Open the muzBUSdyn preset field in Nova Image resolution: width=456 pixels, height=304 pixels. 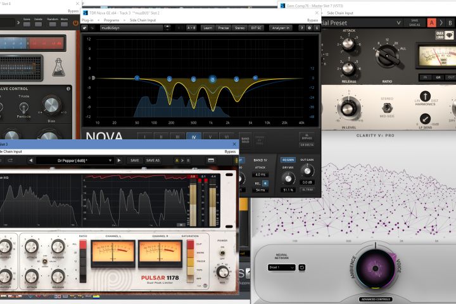[x=132, y=28]
